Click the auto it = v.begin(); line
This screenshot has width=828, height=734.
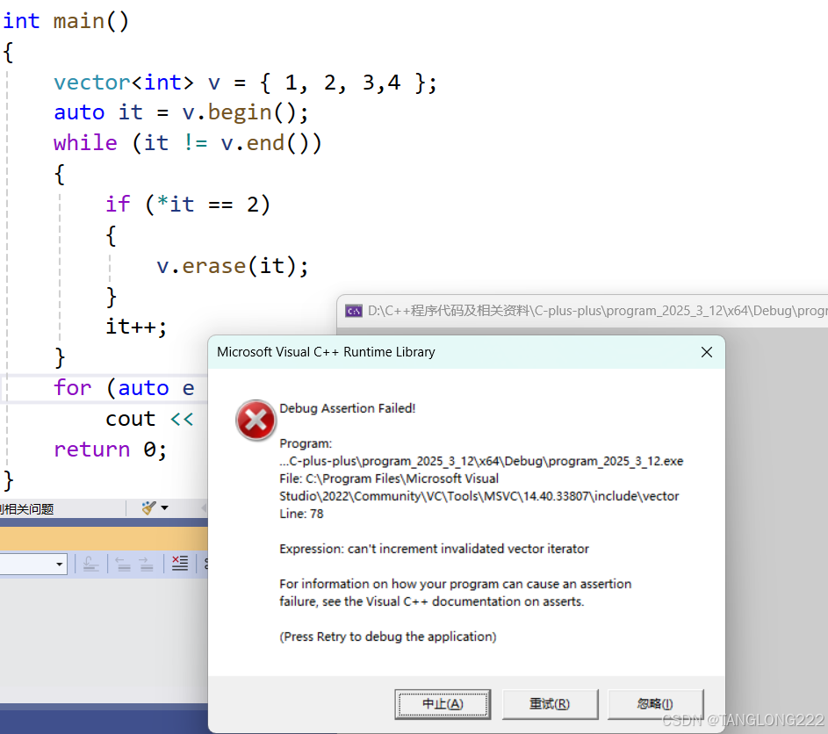(181, 113)
